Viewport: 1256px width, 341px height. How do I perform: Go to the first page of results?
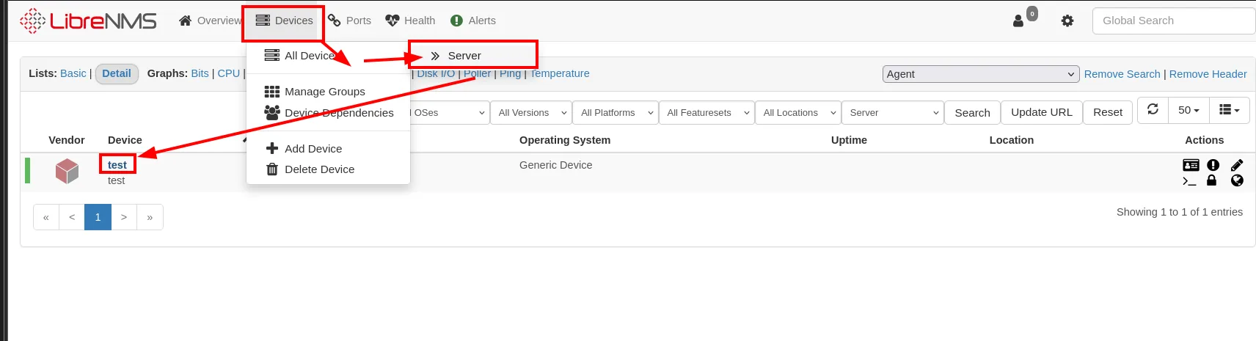point(46,217)
